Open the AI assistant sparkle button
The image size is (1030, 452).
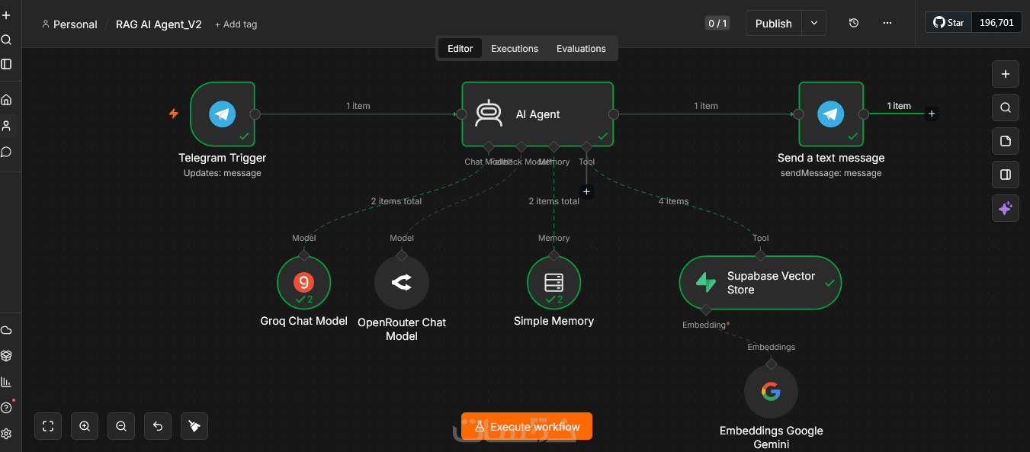[x=1006, y=208]
